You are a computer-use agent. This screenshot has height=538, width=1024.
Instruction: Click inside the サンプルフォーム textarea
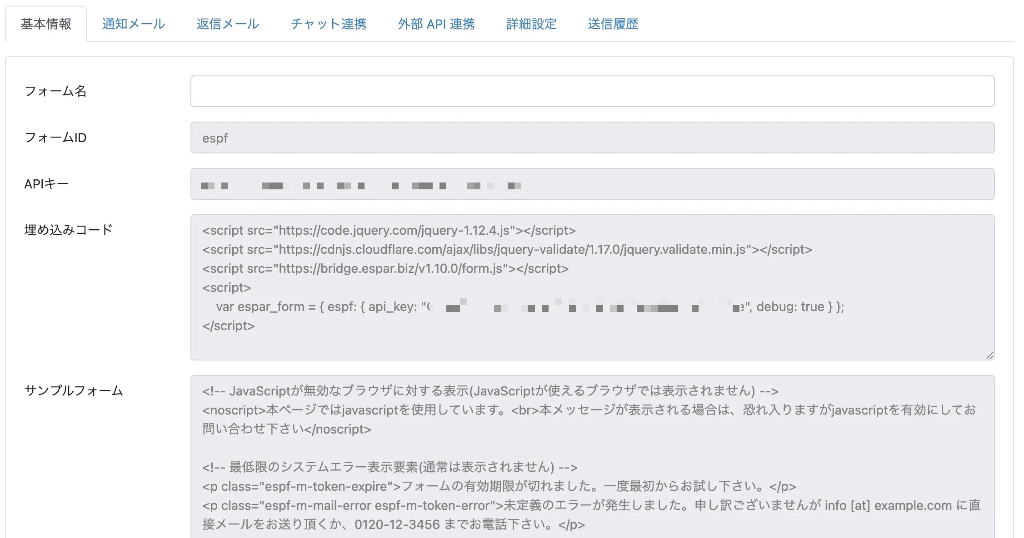click(x=592, y=457)
